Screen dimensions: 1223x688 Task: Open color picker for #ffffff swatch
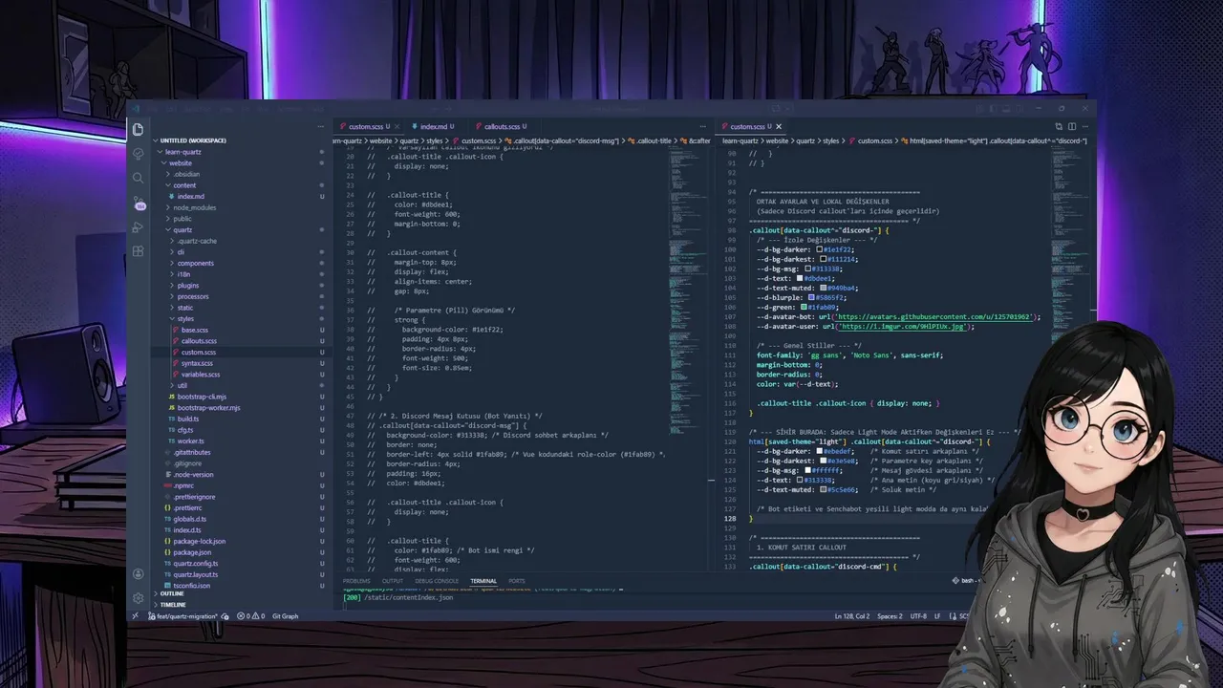808,470
